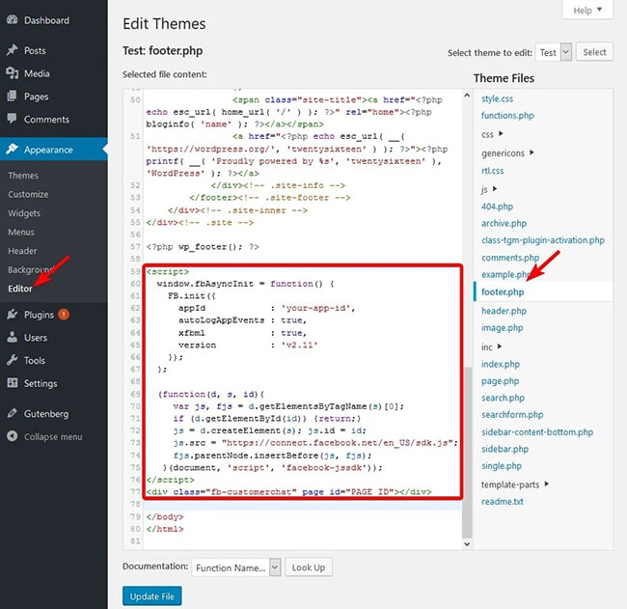Click the code editor scroll up arrow
Image resolution: width=627 pixels, height=609 pixels.
pyautogui.click(x=467, y=96)
